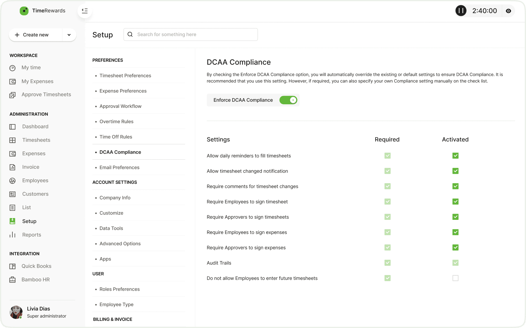
Task: Open the Overtime Rules preferences
Action: click(116, 121)
